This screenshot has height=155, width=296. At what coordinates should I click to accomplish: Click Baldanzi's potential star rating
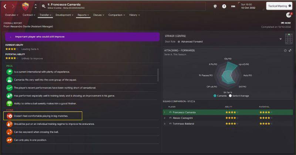[x=266, y=124]
